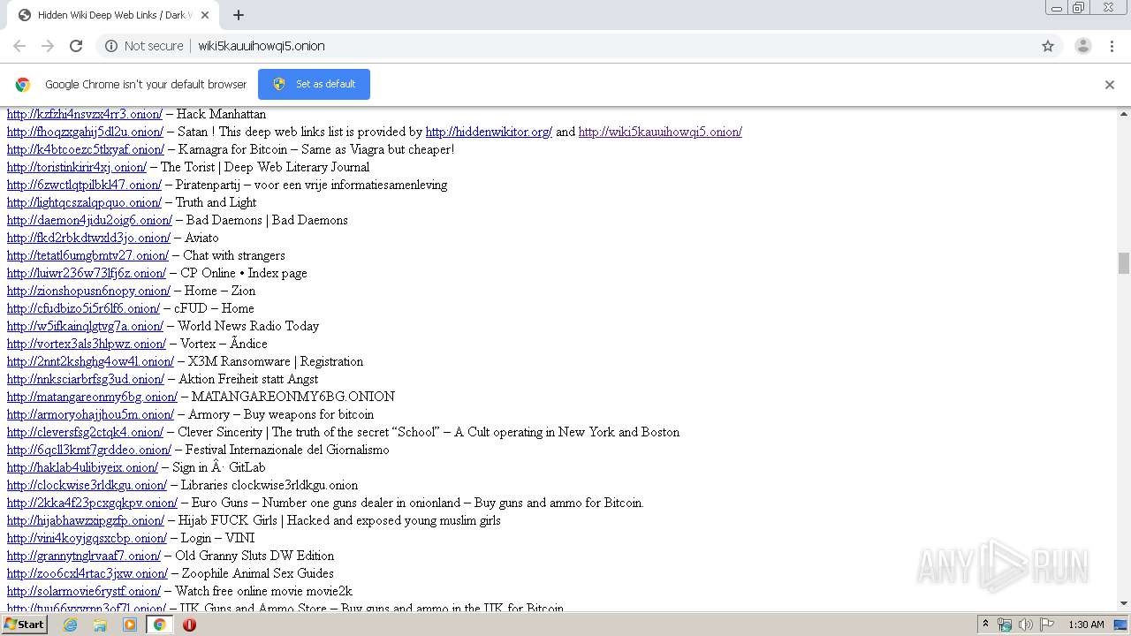Open Windows Explorer folder in taskbar
The width and height of the screenshot is (1131, 636).
click(x=100, y=625)
